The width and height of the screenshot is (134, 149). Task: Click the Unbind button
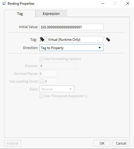click(x=13, y=143)
